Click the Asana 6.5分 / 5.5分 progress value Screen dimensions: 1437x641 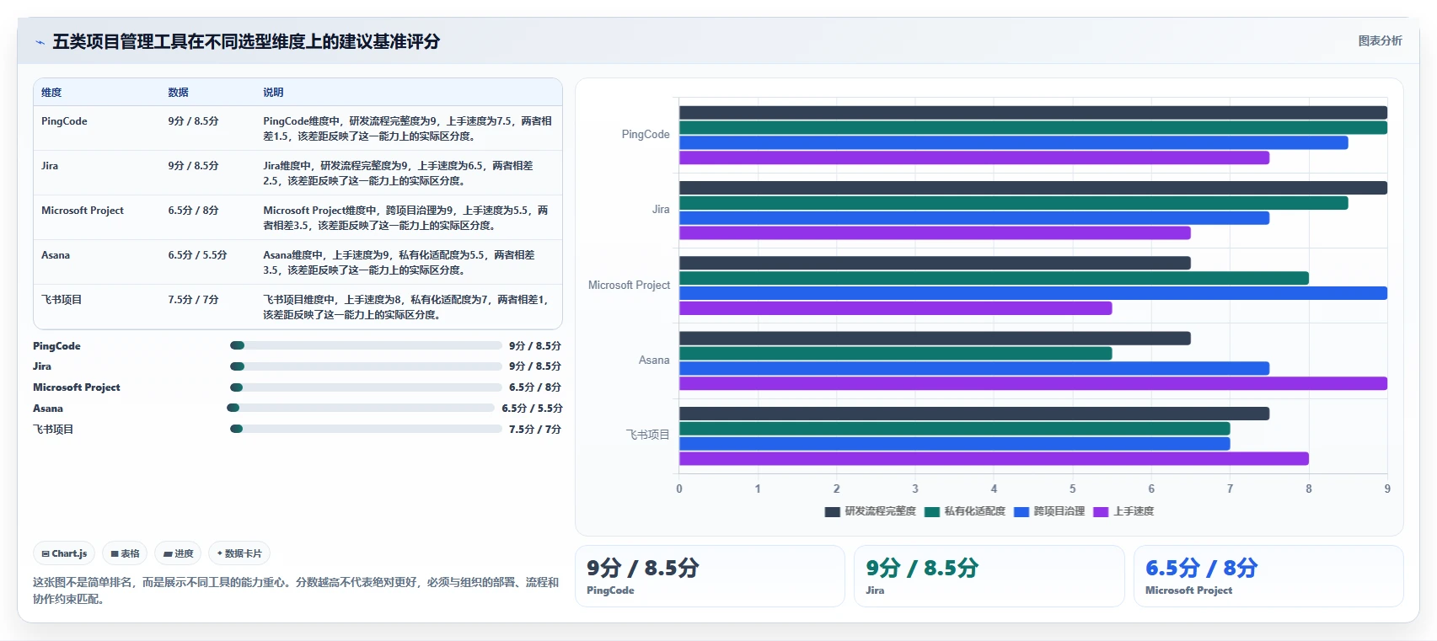[532, 409]
